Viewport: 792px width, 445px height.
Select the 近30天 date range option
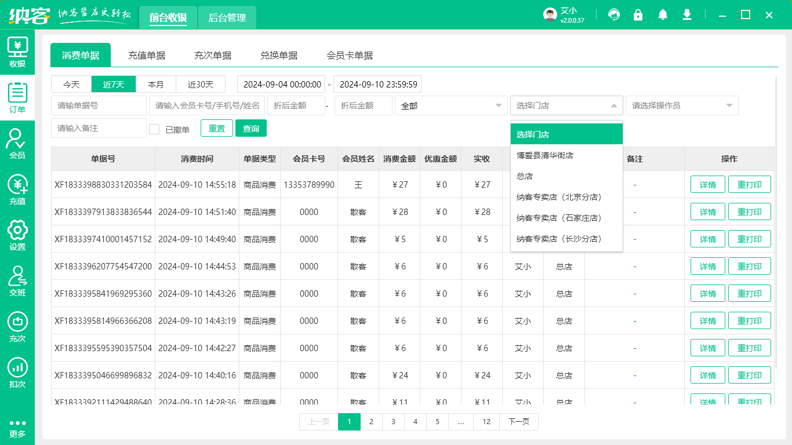[201, 85]
